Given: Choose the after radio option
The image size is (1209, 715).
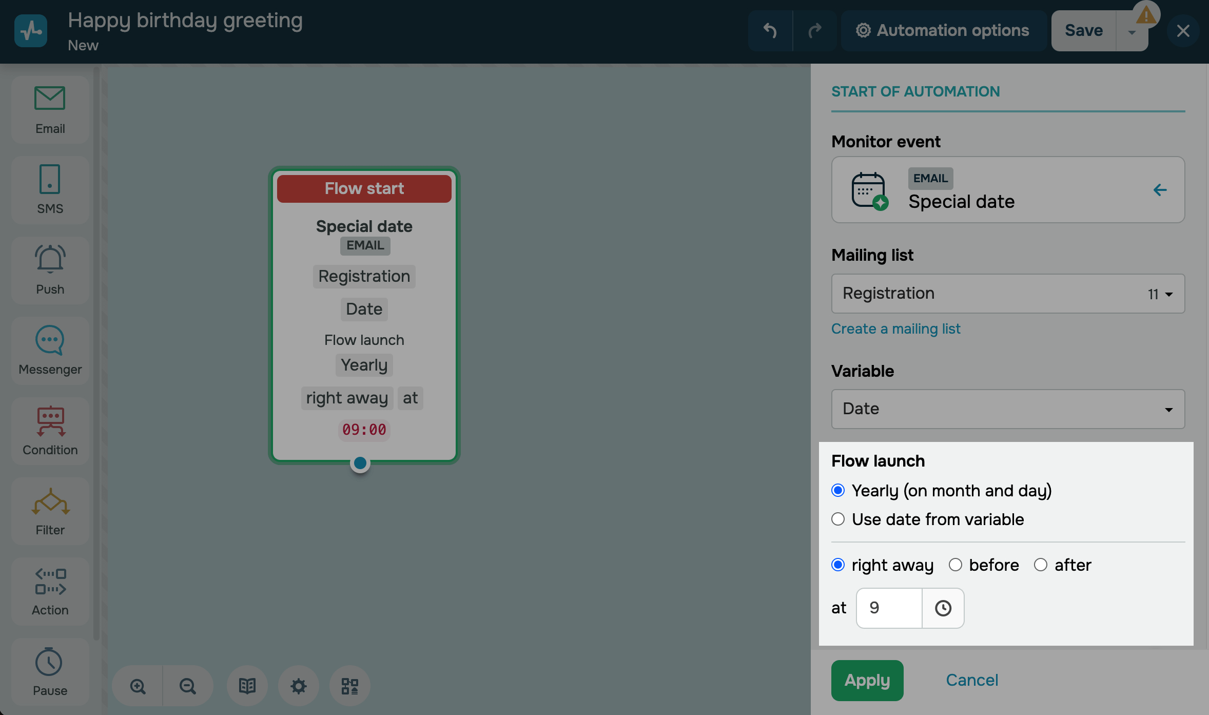Looking at the screenshot, I should pyautogui.click(x=1040, y=565).
